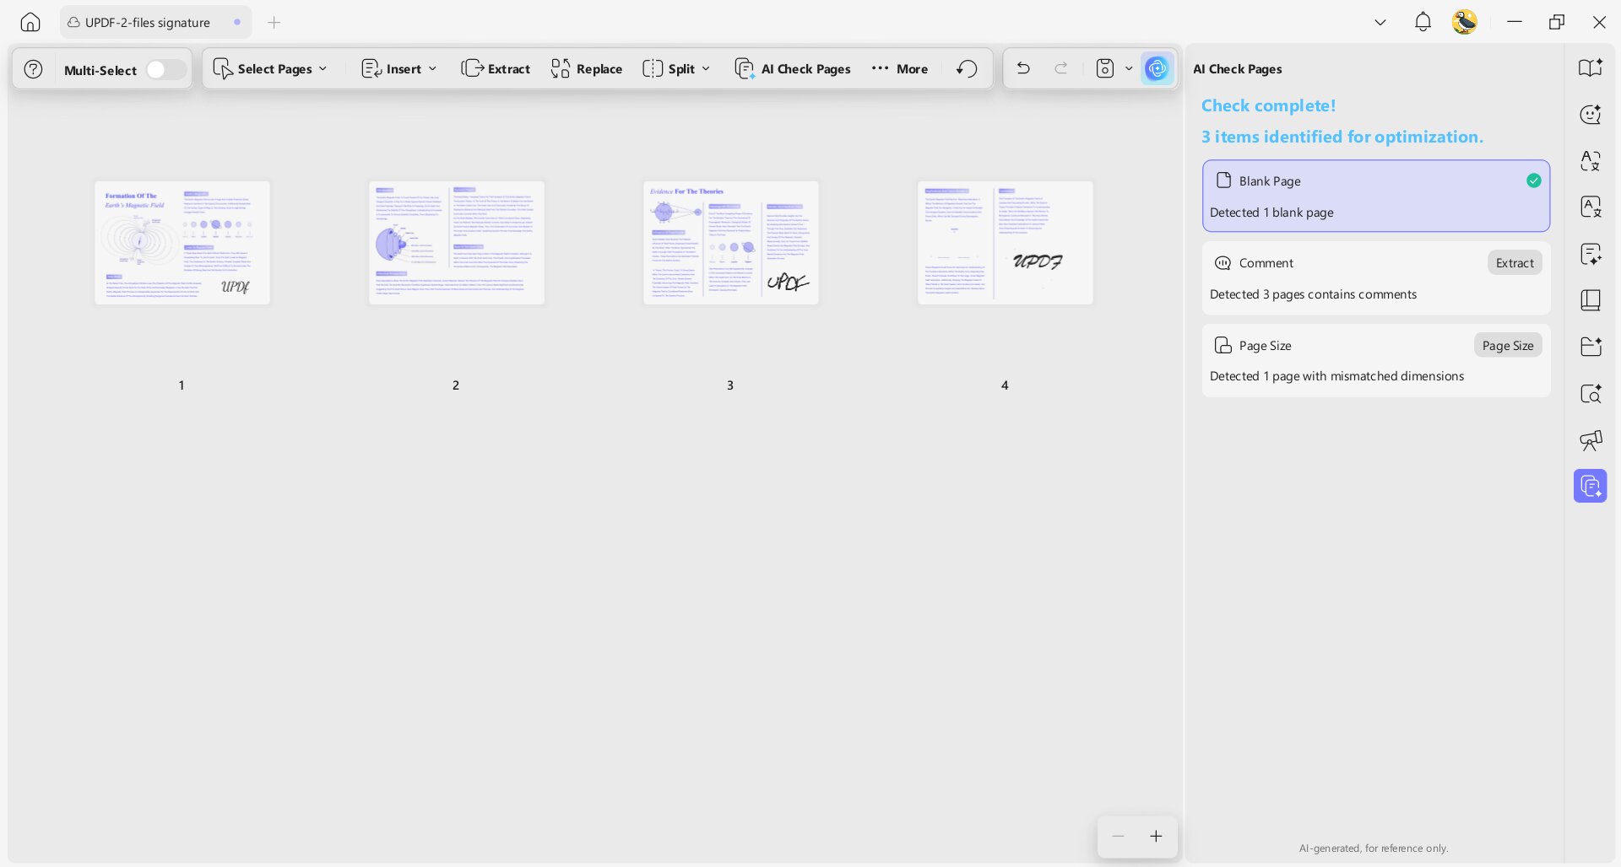Click 'Detected 1 blank page' text
The width and height of the screenshot is (1621, 867).
point(1271,213)
